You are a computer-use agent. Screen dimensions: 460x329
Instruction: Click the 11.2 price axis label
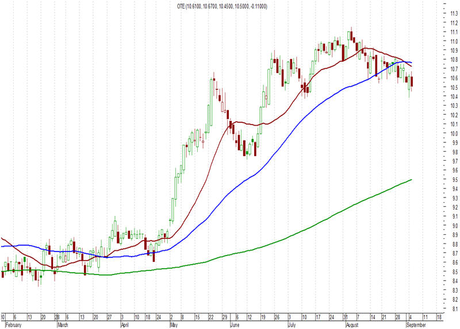(x=454, y=22)
